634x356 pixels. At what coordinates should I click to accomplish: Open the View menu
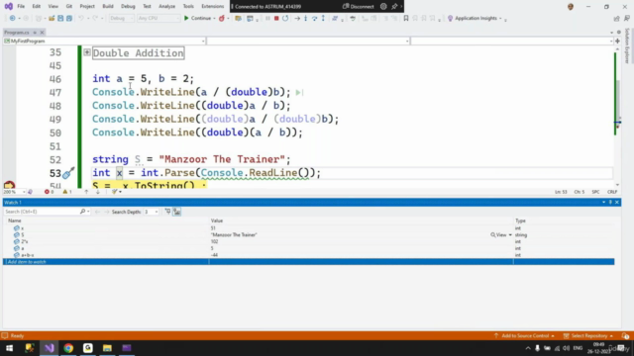53,7
